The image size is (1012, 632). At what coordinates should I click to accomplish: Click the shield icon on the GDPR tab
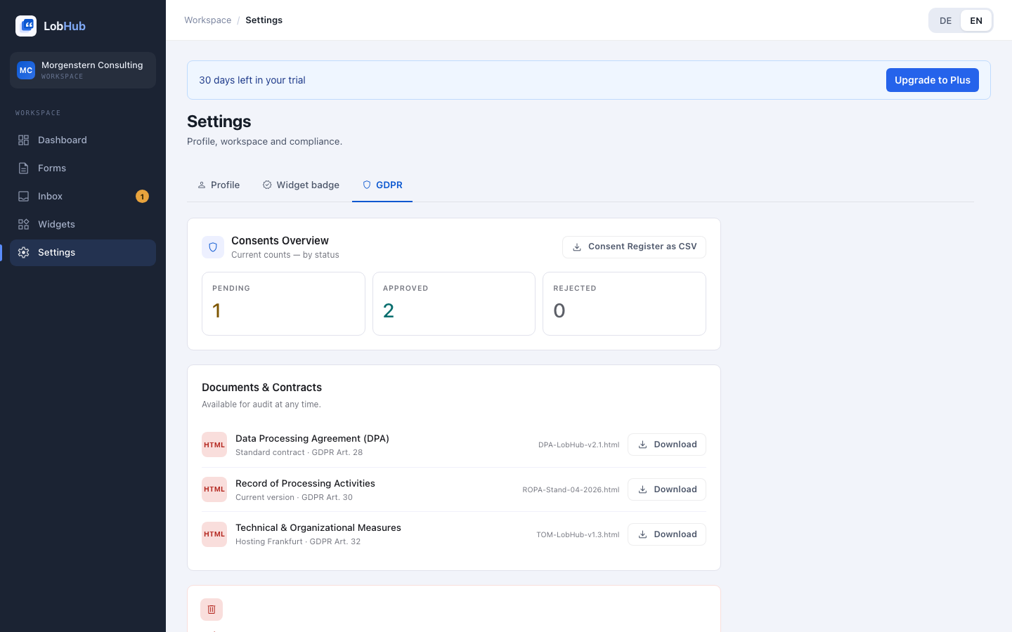coord(367,185)
